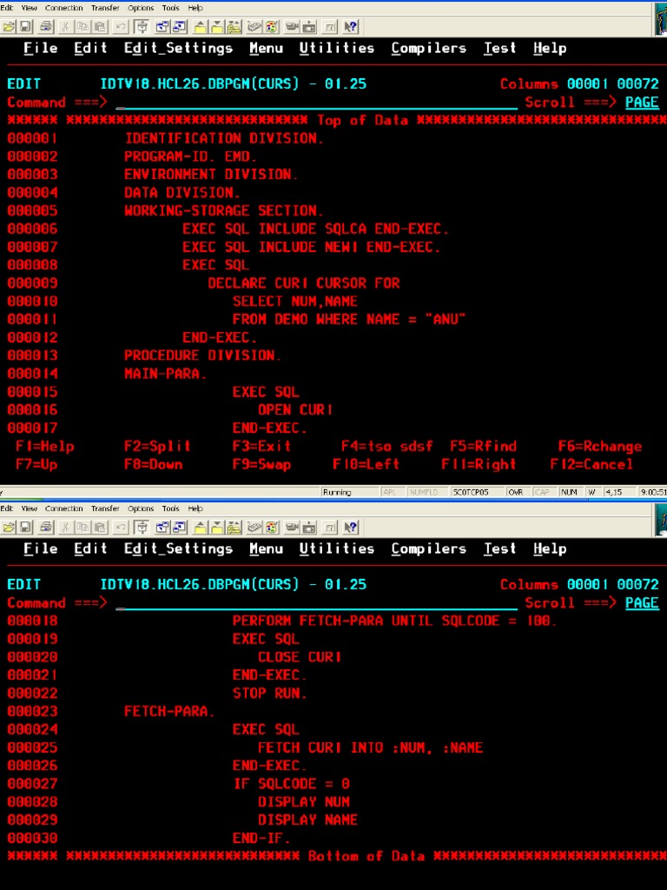Click the Copy icon in lower window toolbar

pos(83,528)
